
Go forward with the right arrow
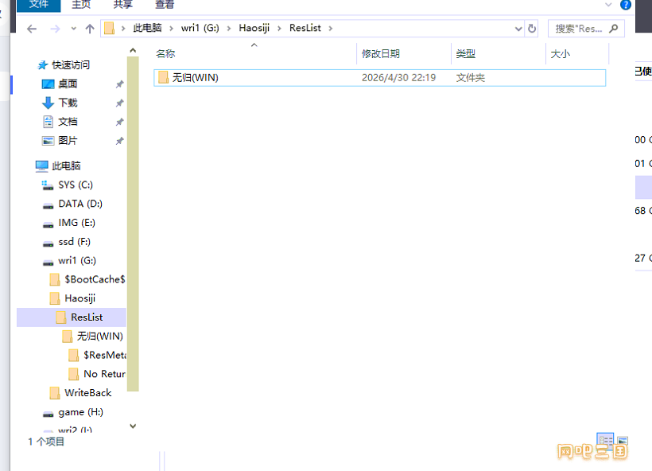55,29
